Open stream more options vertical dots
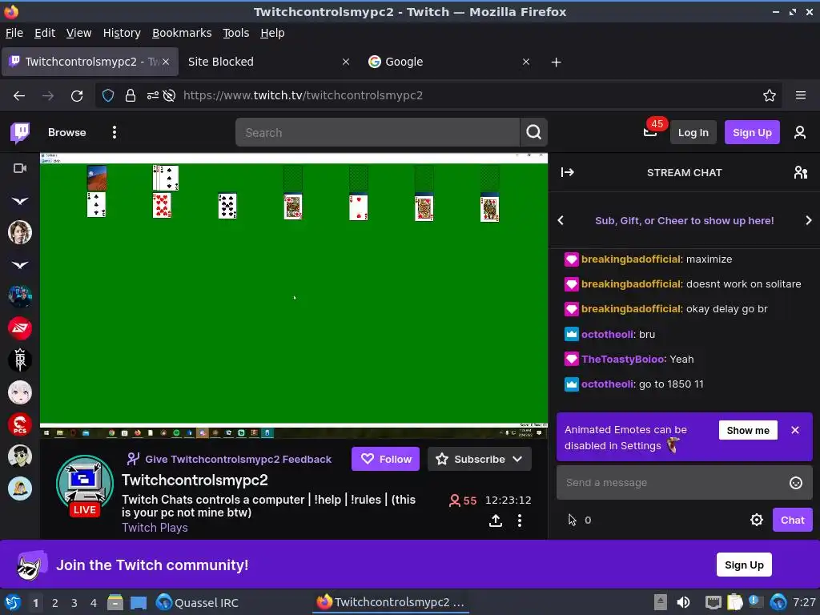Viewport: 820px width, 615px height. (x=519, y=521)
